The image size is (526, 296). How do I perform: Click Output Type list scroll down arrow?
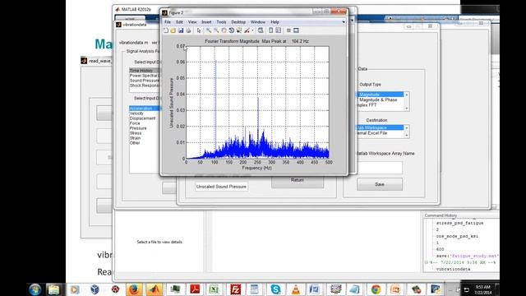[x=407, y=109]
